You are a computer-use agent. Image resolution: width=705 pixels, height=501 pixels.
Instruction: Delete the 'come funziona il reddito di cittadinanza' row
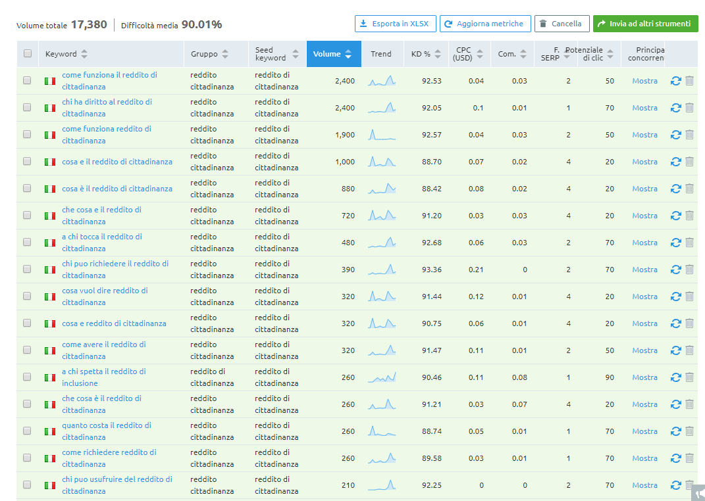pos(689,81)
